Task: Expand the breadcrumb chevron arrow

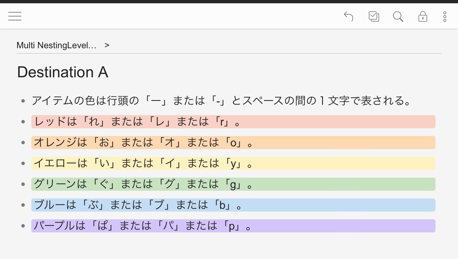Action: 107,45
